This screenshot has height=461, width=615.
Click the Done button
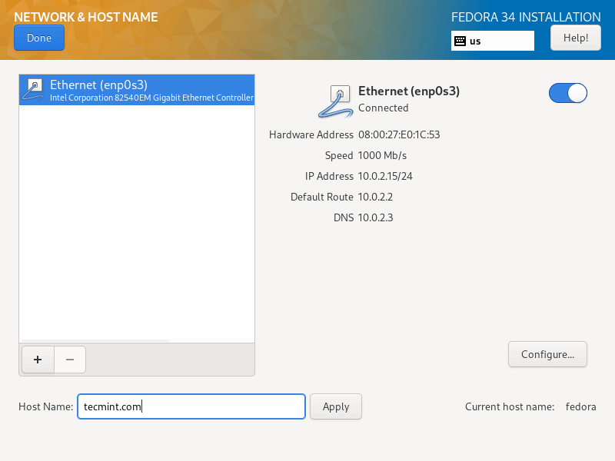pyautogui.click(x=39, y=38)
